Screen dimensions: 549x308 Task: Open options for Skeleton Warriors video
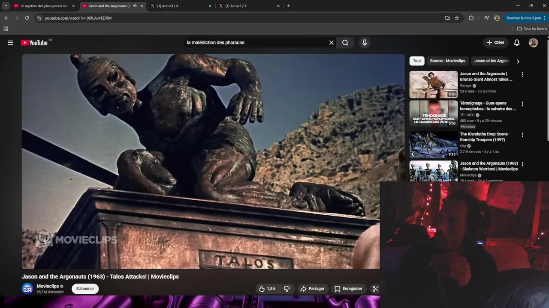tap(522, 164)
